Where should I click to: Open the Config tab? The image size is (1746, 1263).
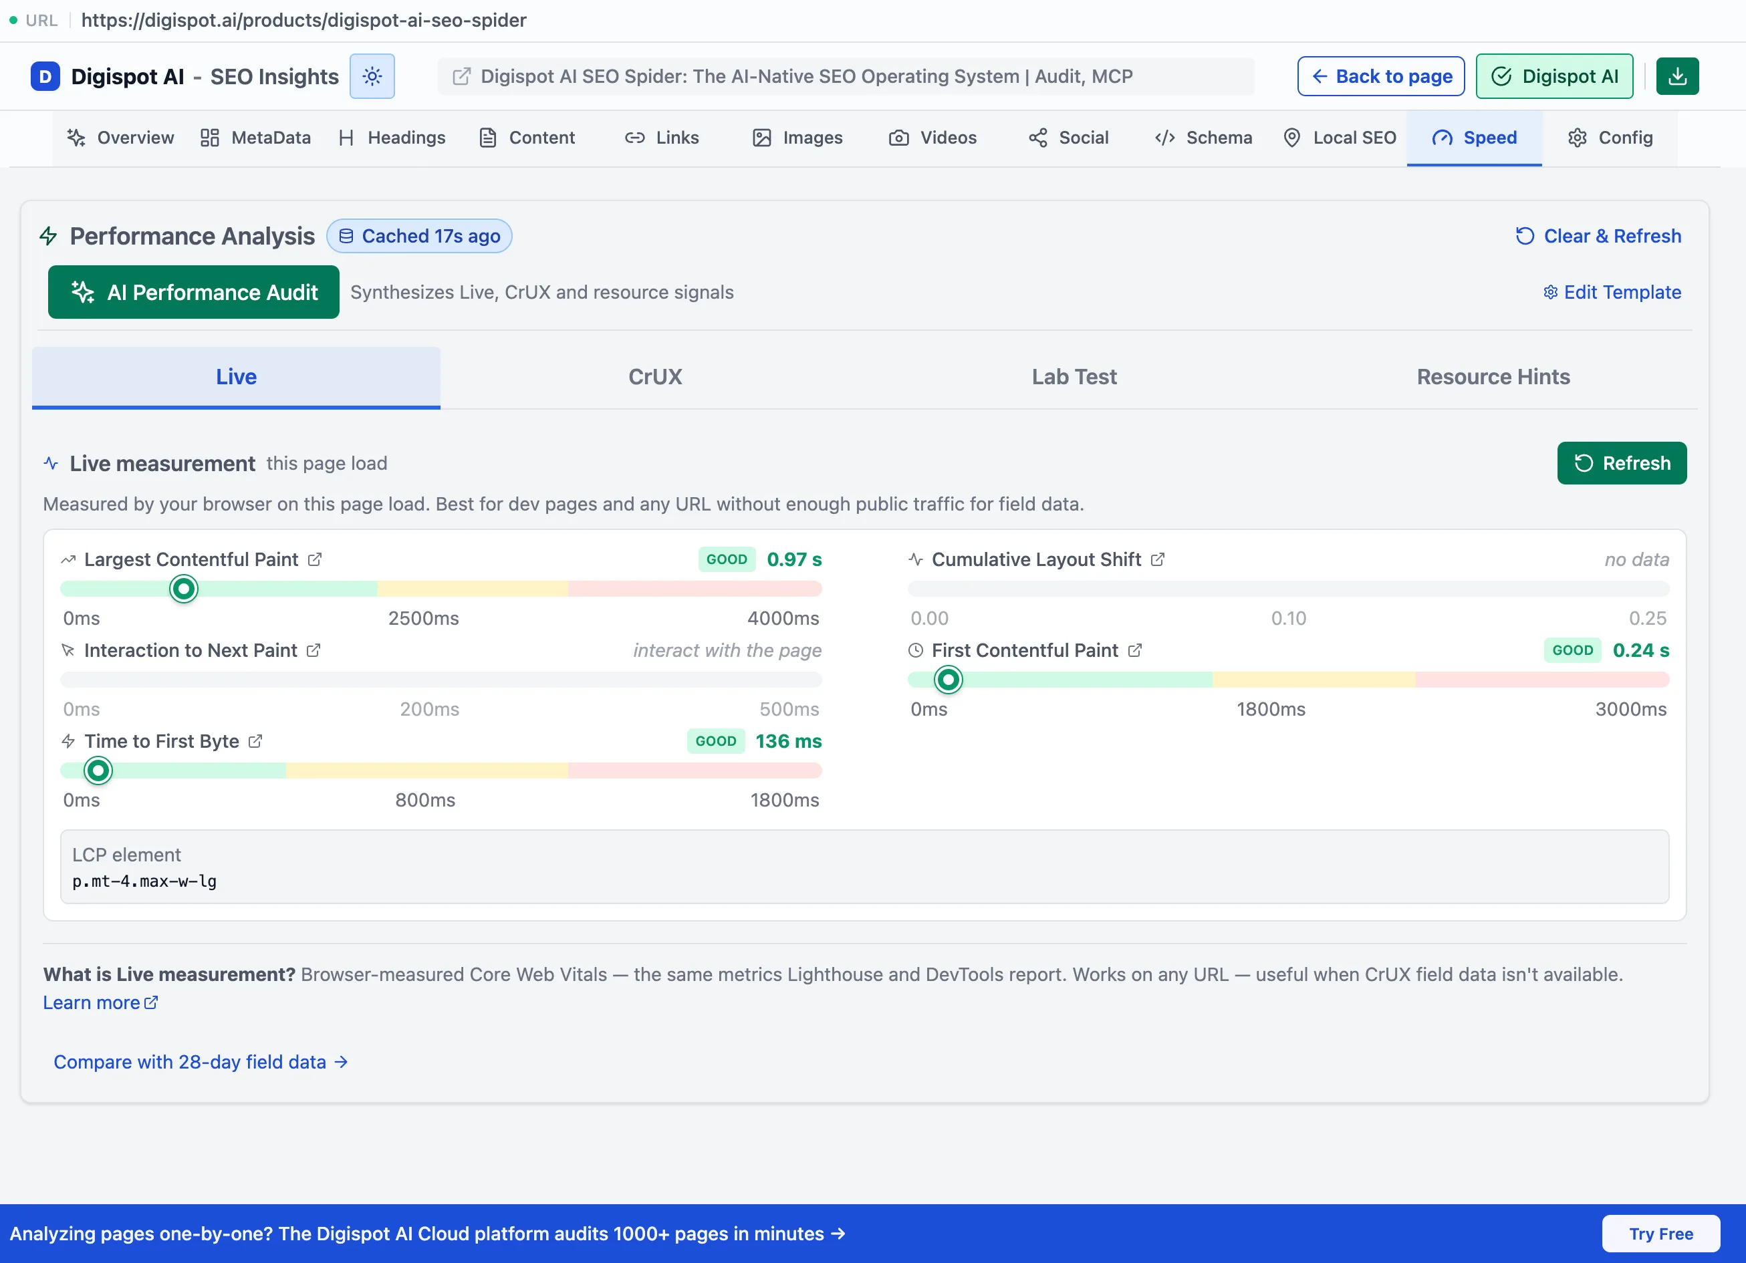(x=1610, y=138)
